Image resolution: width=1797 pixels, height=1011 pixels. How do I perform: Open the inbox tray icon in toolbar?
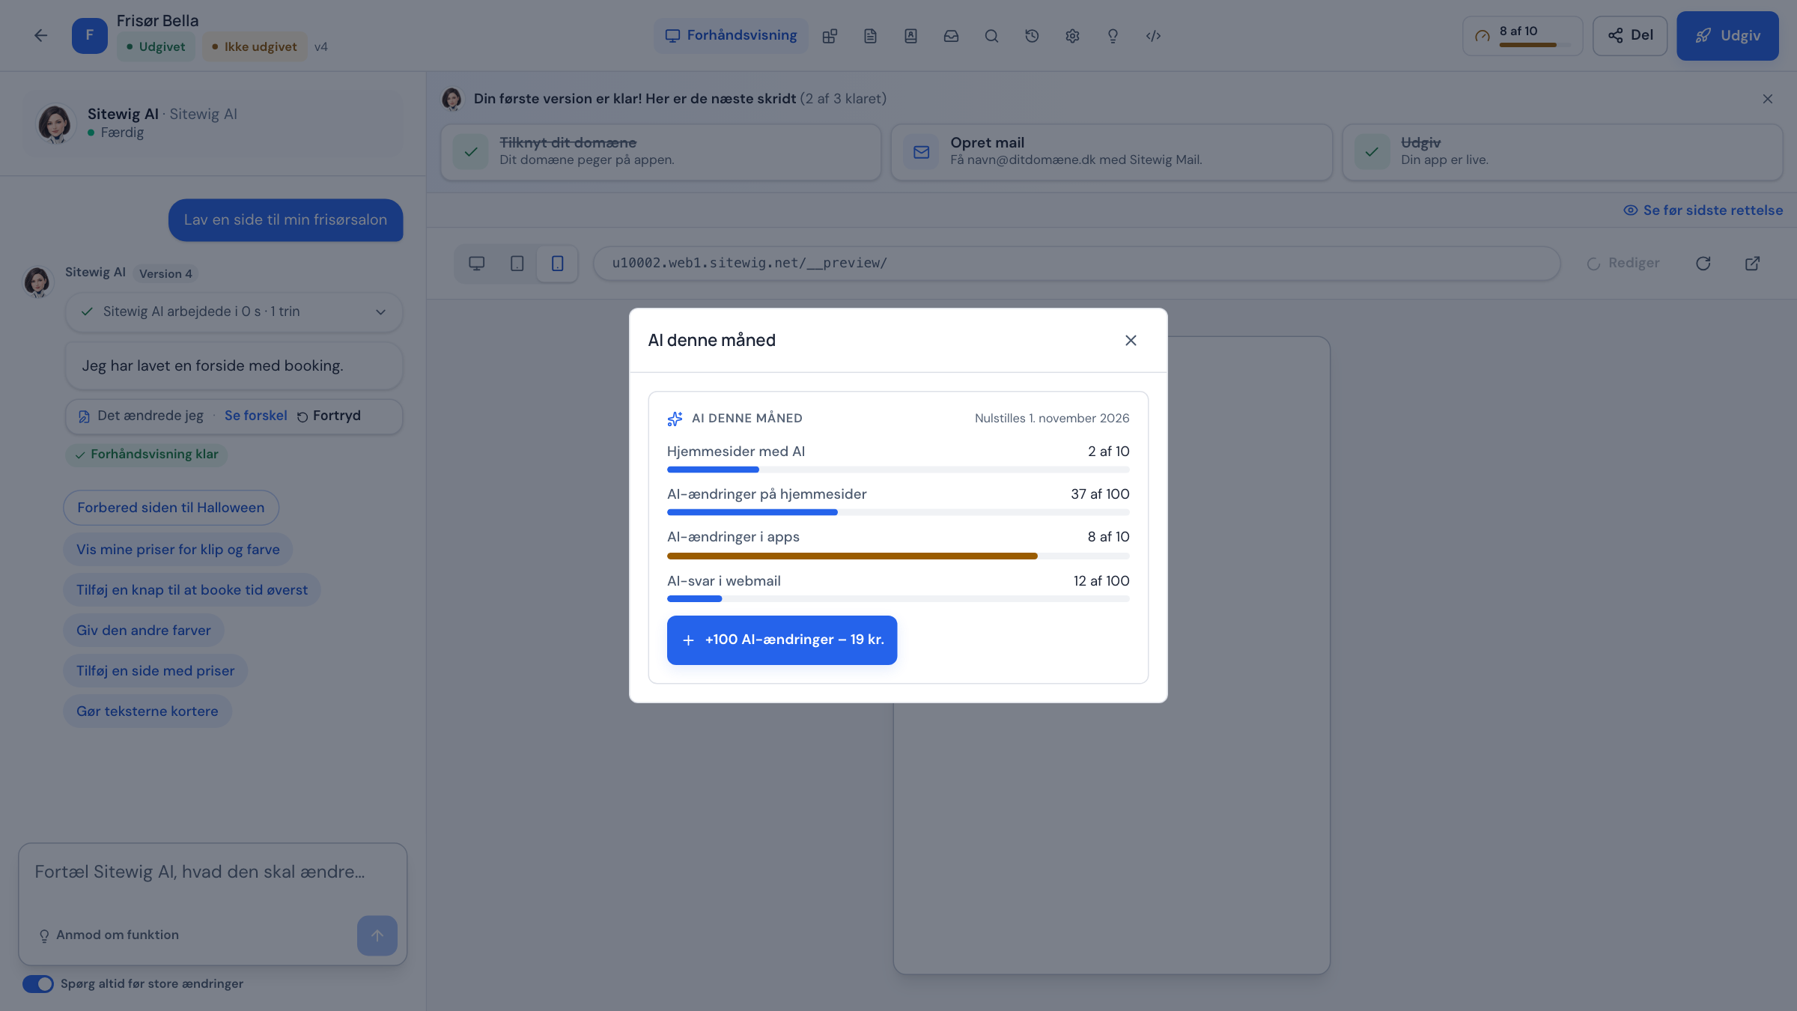(x=951, y=36)
